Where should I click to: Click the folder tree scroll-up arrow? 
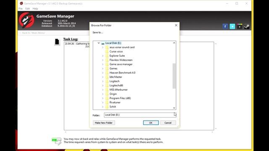(174, 43)
